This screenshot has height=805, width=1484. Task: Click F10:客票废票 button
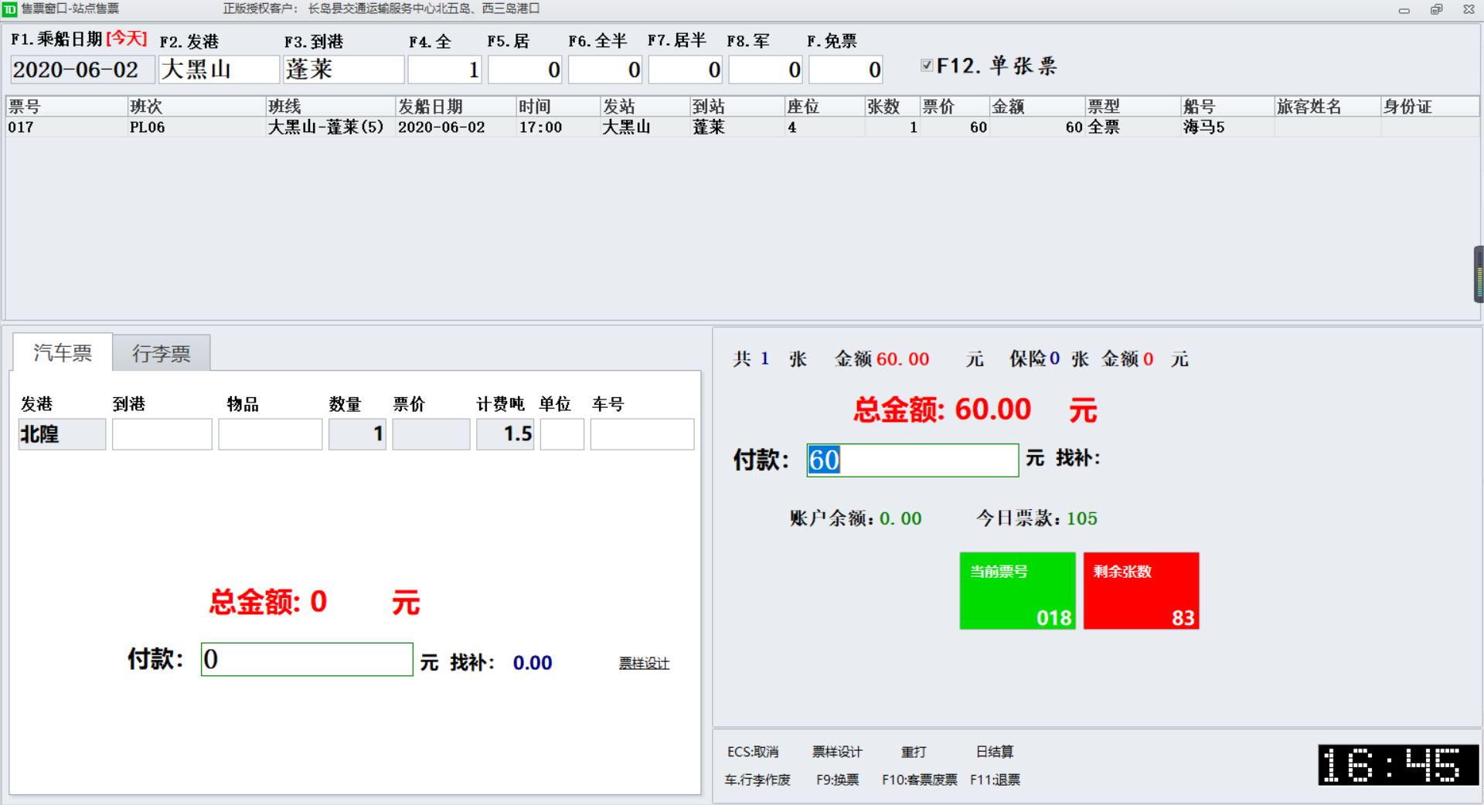[x=919, y=780]
